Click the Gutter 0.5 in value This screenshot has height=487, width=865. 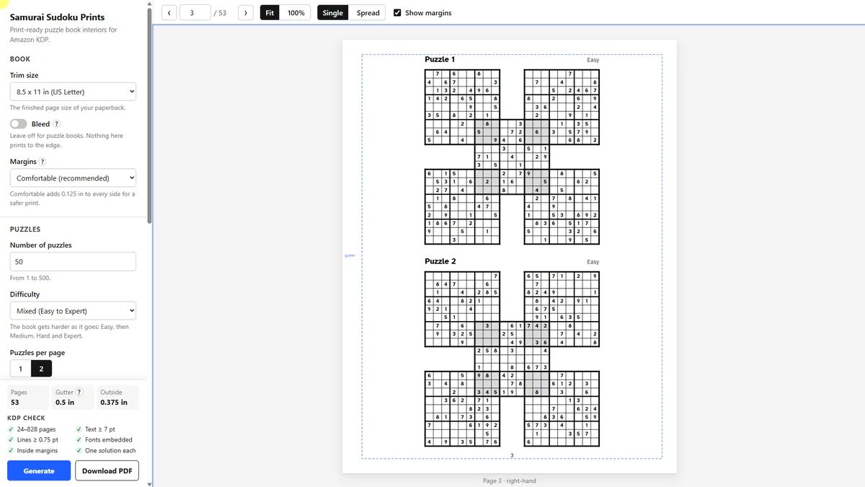65,402
